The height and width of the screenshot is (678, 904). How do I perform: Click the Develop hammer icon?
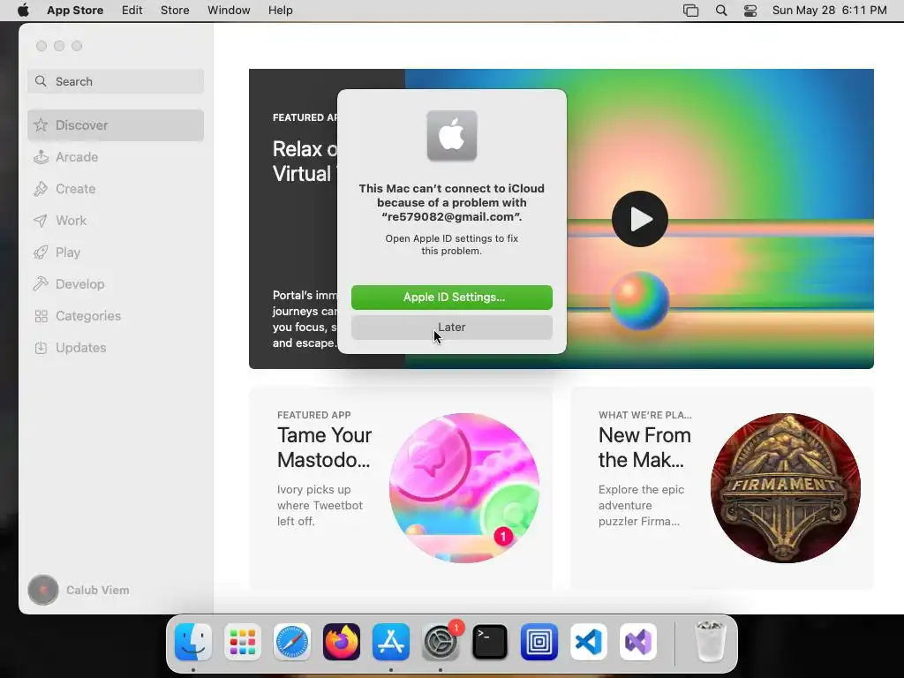(41, 283)
